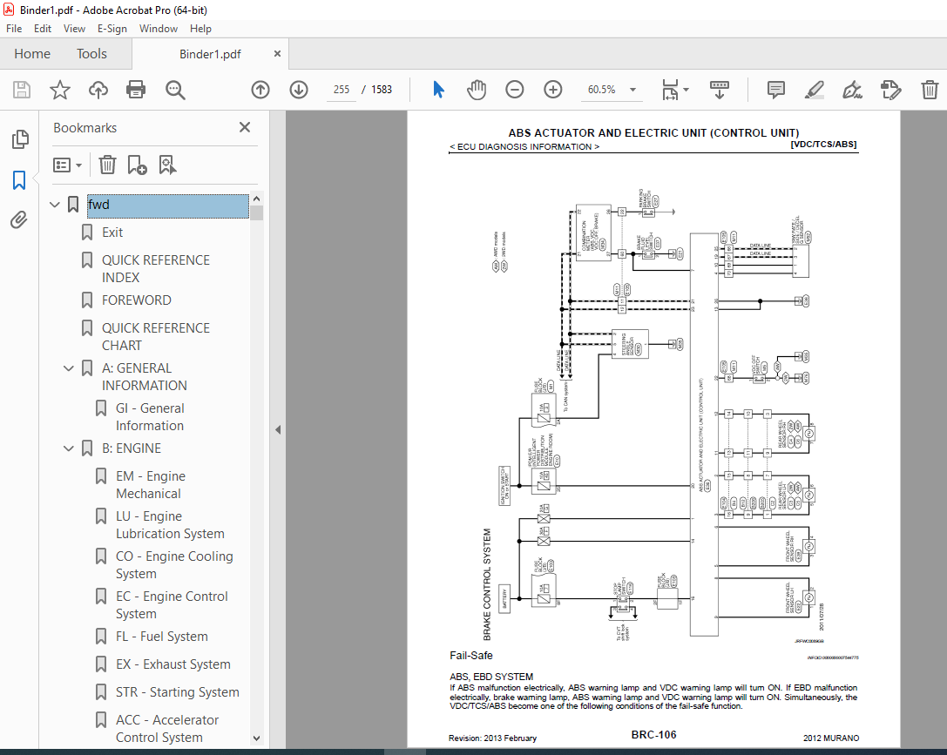Add a new bookmark icon
Image resolution: width=947 pixels, height=755 pixels.
(x=137, y=165)
